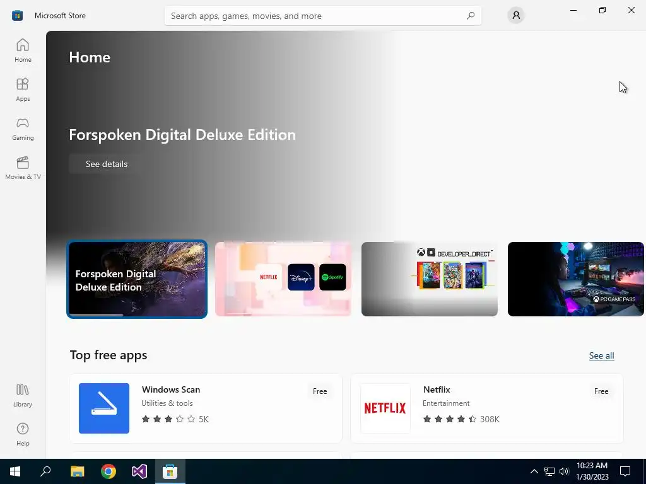Click the Top free apps heading
646x484 pixels.
pos(109,355)
